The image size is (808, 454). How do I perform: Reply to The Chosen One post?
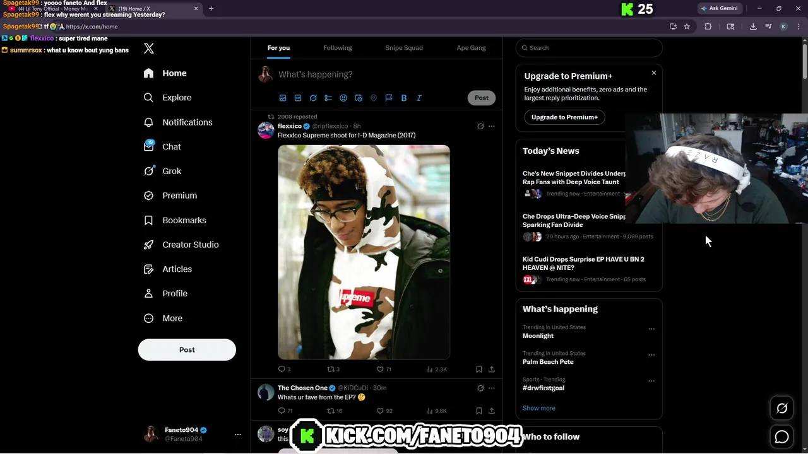285,410
